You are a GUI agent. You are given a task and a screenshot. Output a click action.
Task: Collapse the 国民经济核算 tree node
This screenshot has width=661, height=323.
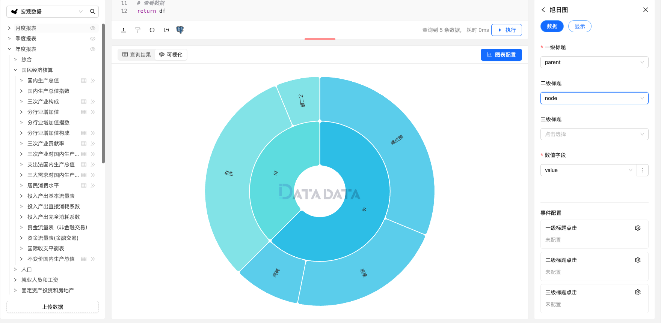tap(15, 70)
